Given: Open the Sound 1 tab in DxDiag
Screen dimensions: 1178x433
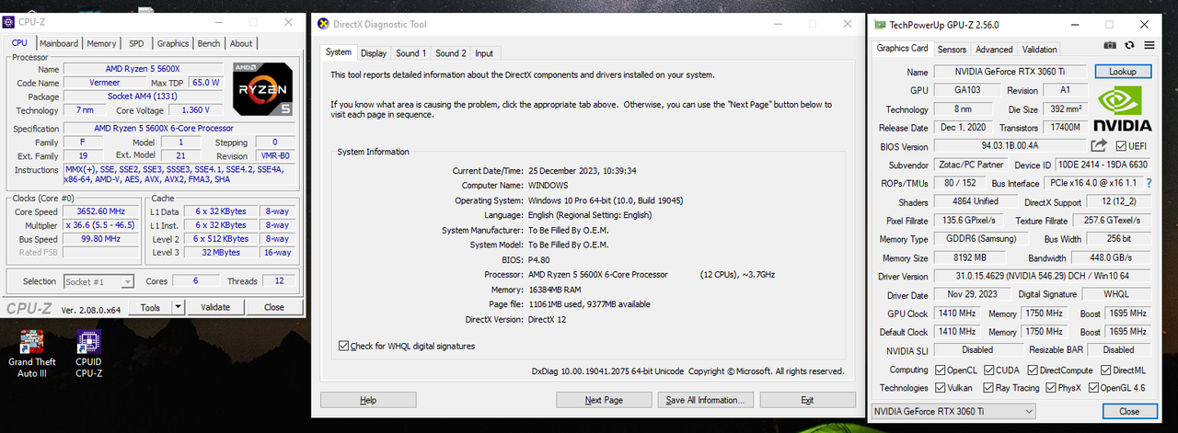Looking at the screenshot, I should [x=410, y=53].
